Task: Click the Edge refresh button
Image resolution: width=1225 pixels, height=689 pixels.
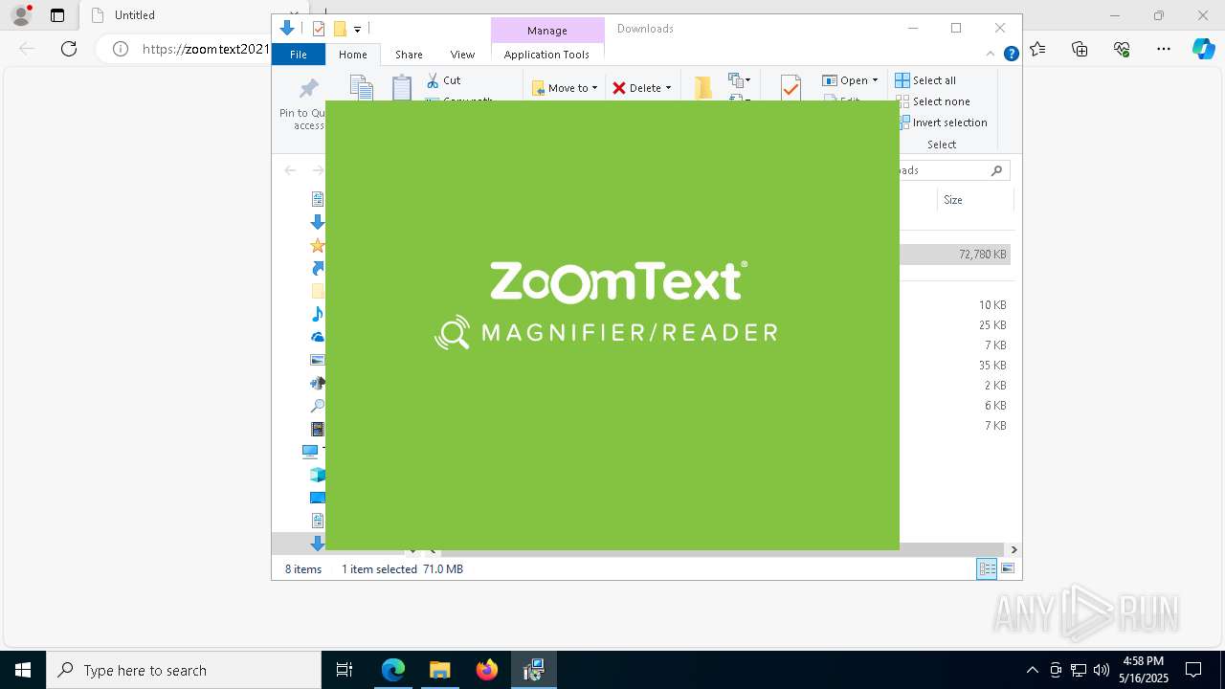Action: point(69,49)
